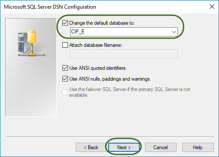Open the default database dropdown arrow
Image resolution: width=219 pixels, height=157 pixels.
tap(174, 32)
